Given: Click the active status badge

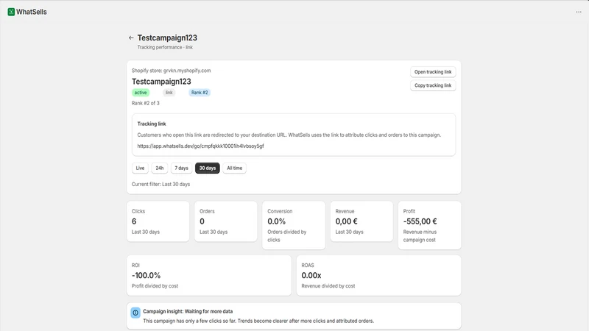Looking at the screenshot, I should tap(141, 93).
